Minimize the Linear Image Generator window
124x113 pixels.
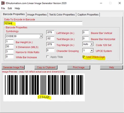(x=101, y=3)
